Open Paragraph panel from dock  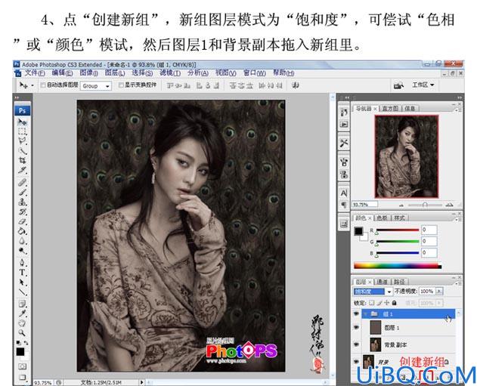pyautogui.click(x=344, y=205)
